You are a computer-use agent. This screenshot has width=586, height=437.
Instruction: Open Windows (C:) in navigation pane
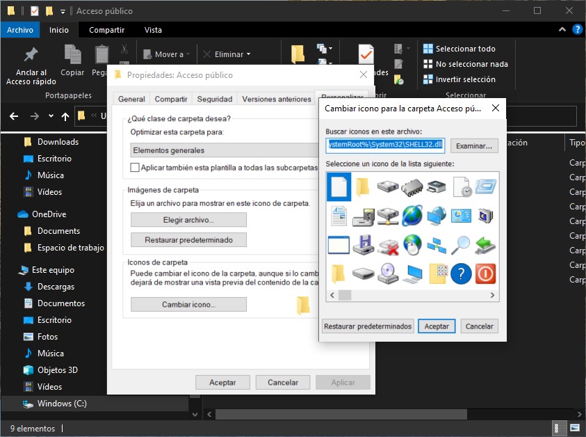click(61, 404)
